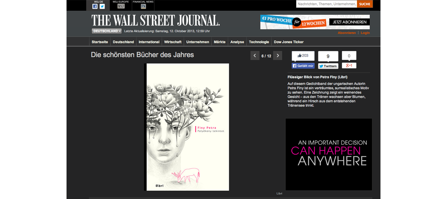
Task: Select the WSJ DE tab label
Action: point(98,2)
